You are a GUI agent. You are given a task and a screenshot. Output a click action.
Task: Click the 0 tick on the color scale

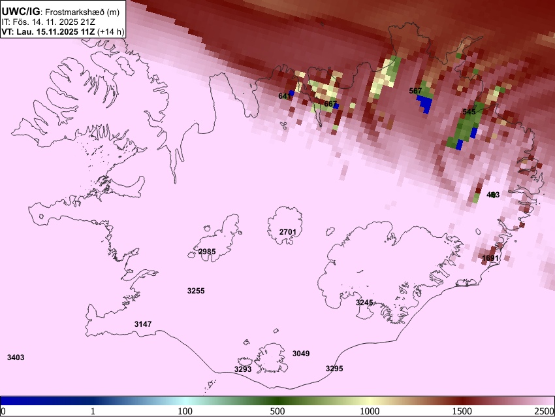(3, 411)
